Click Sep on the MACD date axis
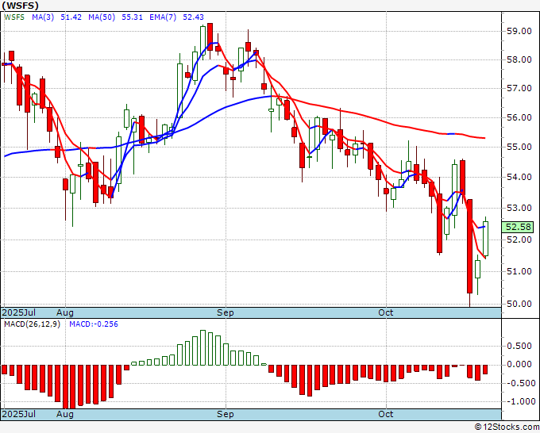 pos(226,414)
